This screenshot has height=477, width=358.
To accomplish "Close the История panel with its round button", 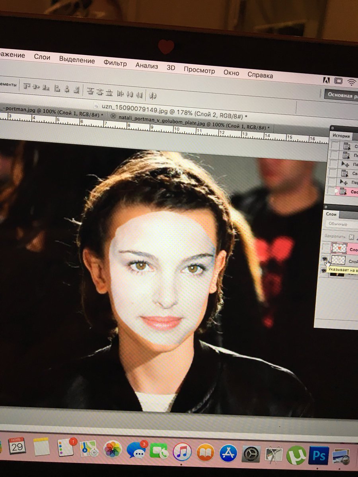I will coord(333,128).
